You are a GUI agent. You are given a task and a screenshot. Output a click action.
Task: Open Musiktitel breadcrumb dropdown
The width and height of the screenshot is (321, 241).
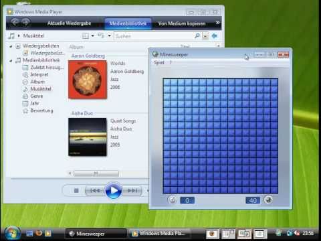(19, 35)
